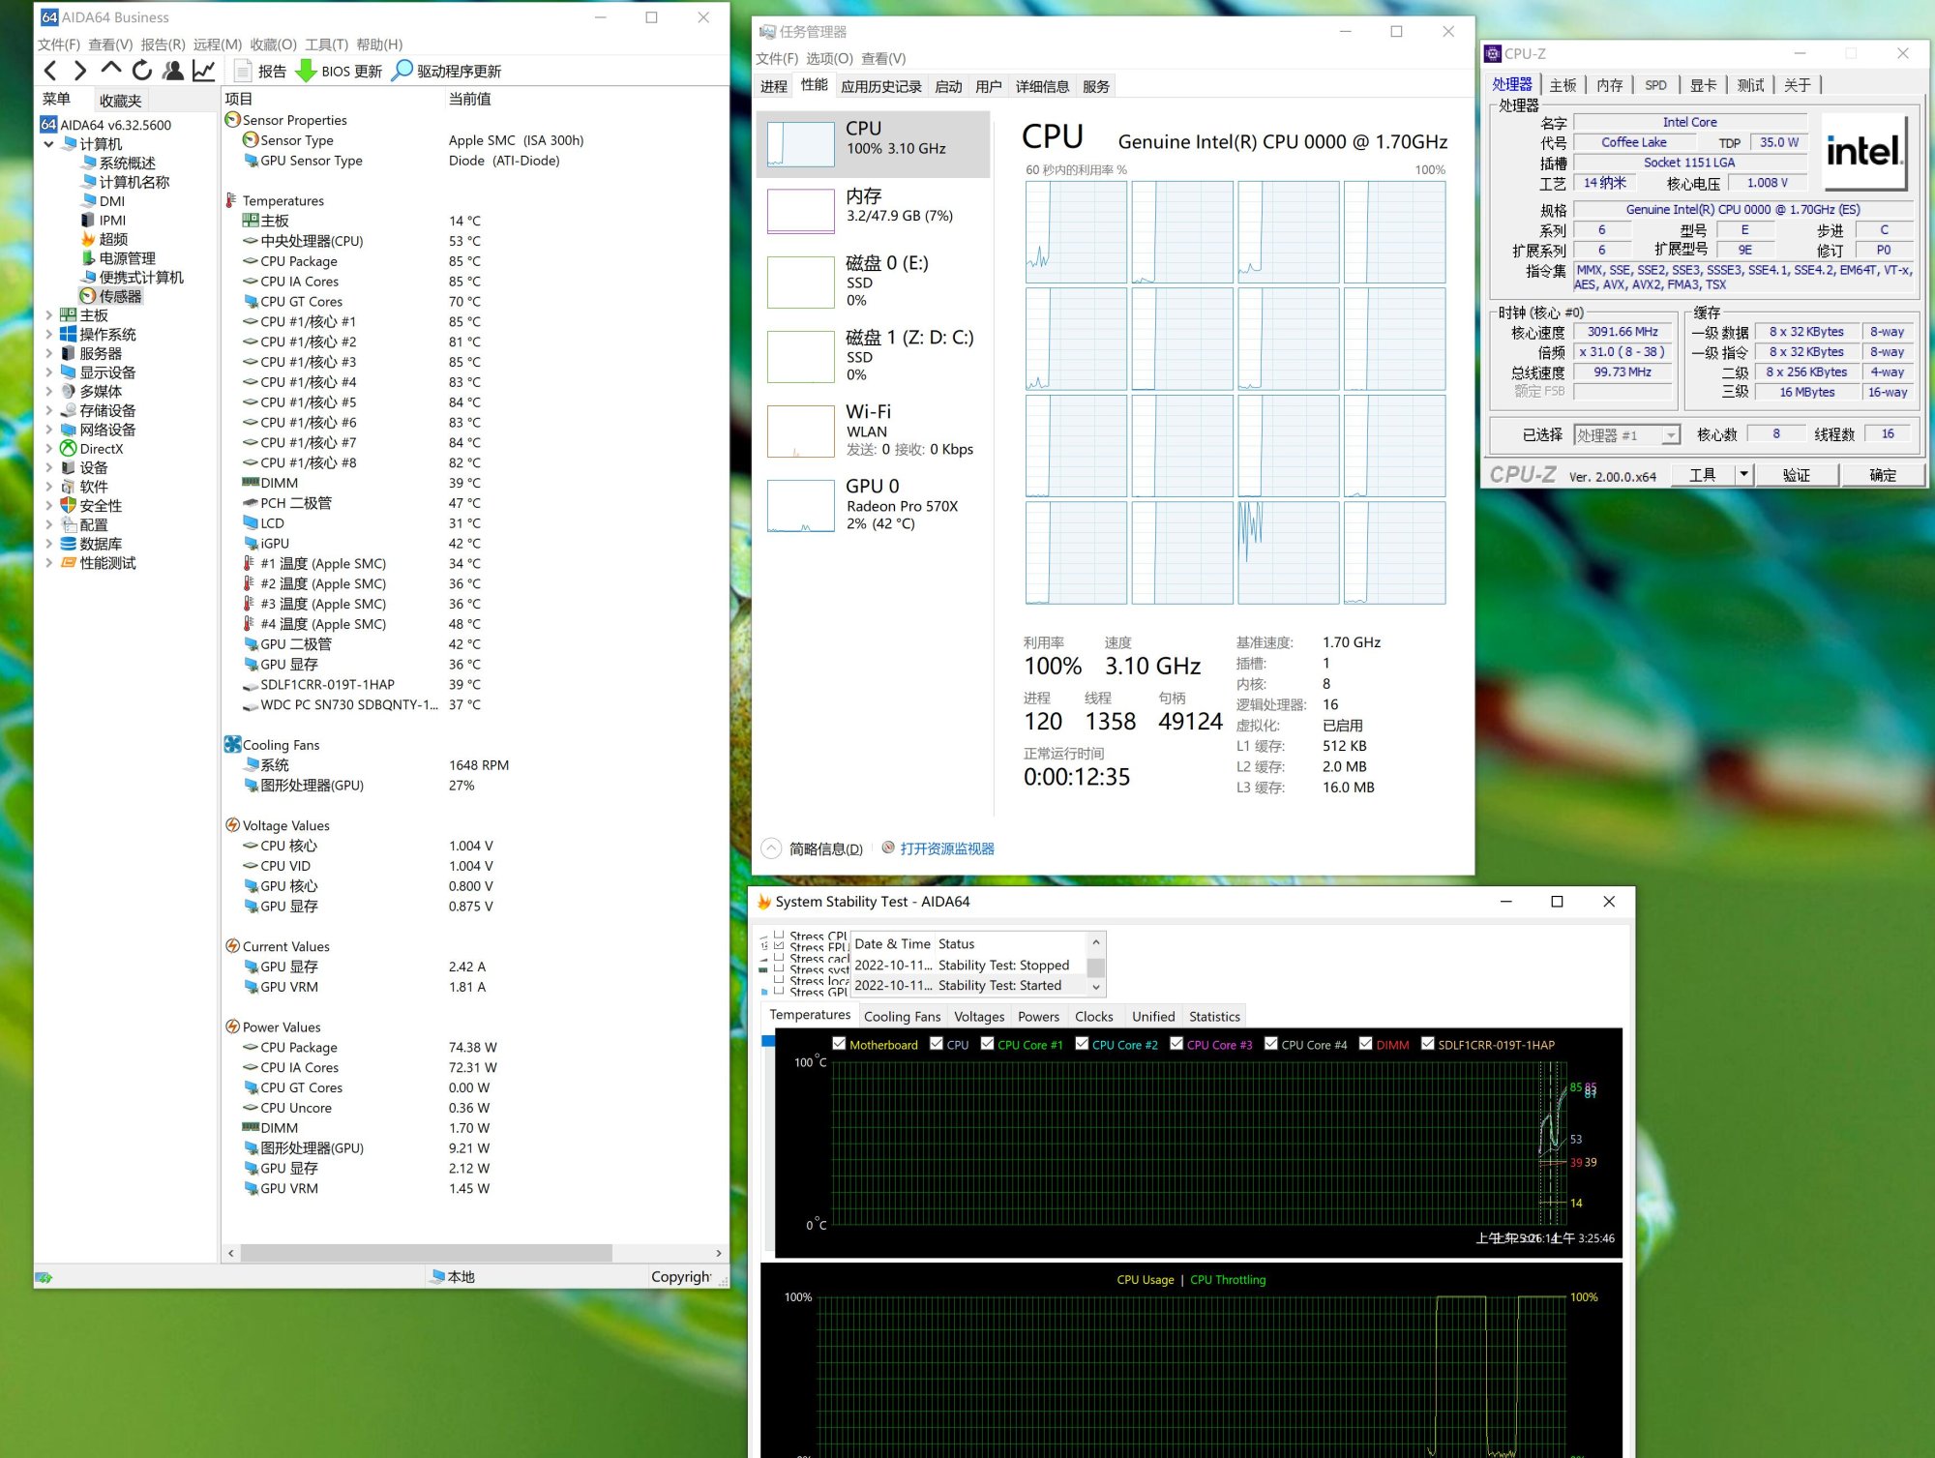Open the graph icon in AIDA64 toolbar
This screenshot has height=1458, width=1935.
click(x=204, y=71)
